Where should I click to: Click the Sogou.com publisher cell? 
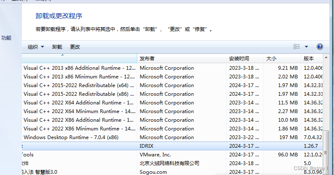pos(153,172)
